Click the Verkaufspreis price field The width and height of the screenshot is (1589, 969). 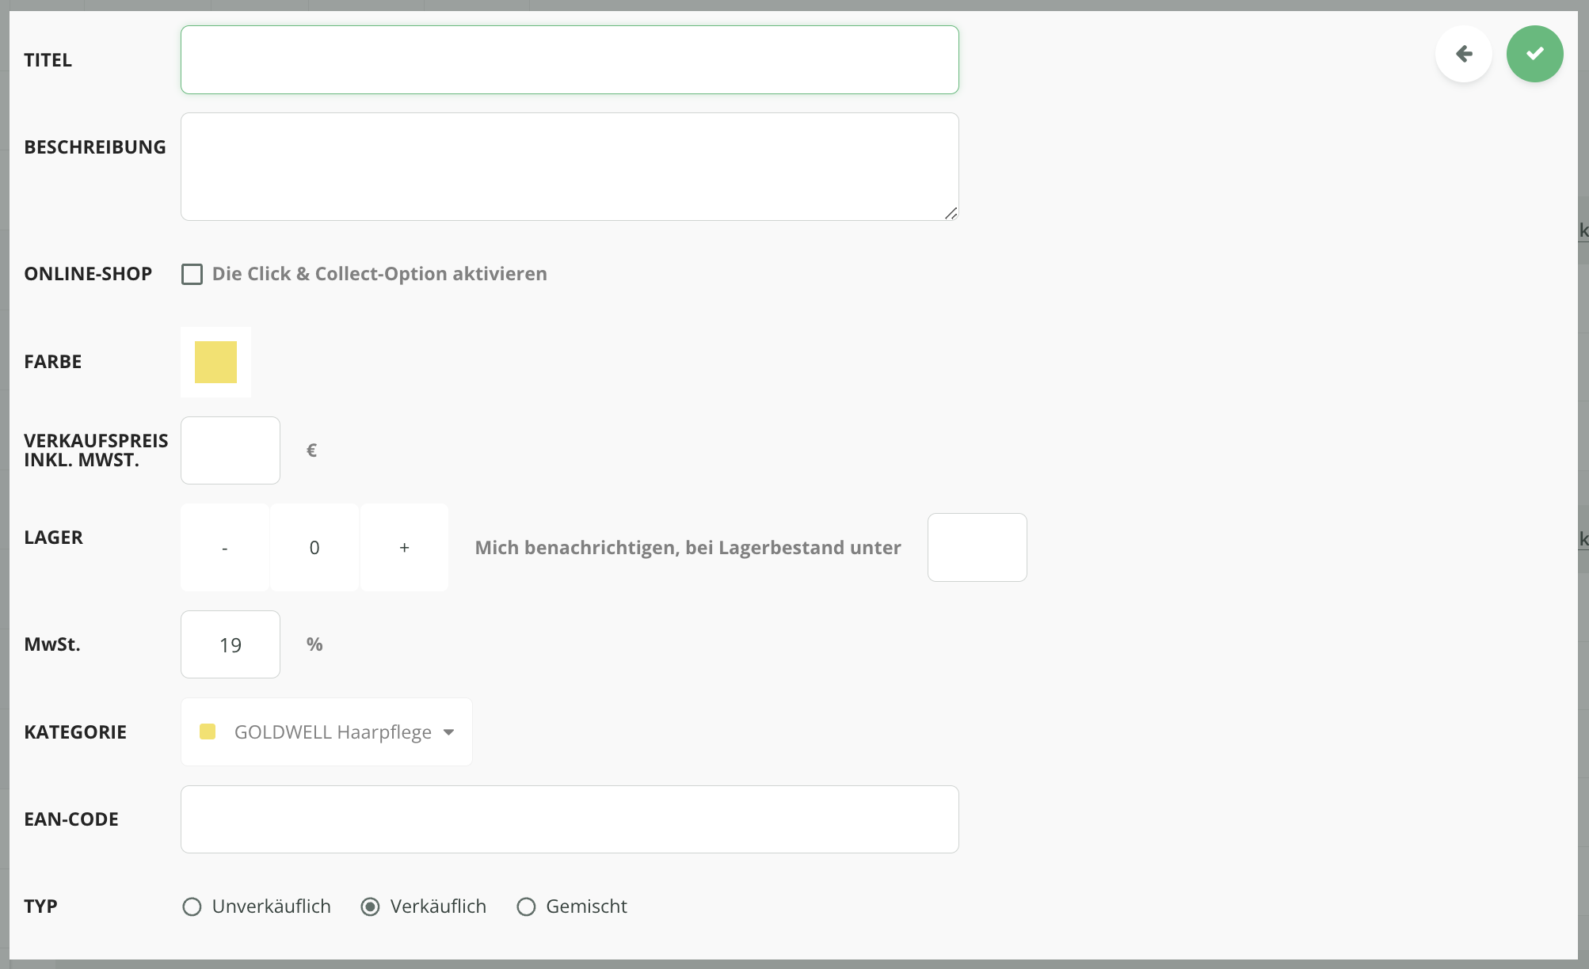[231, 450]
